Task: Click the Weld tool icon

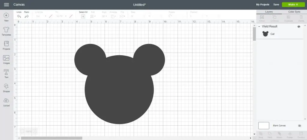Action: [x=270, y=134]
